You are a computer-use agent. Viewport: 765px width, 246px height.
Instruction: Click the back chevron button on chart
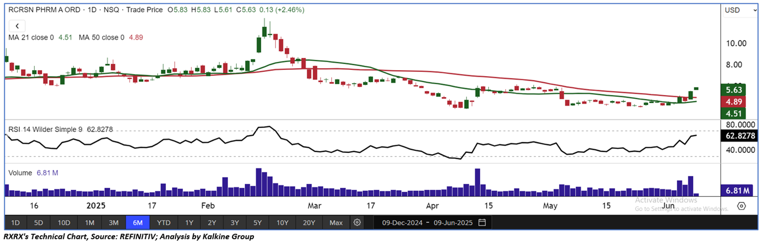(17, 26)
